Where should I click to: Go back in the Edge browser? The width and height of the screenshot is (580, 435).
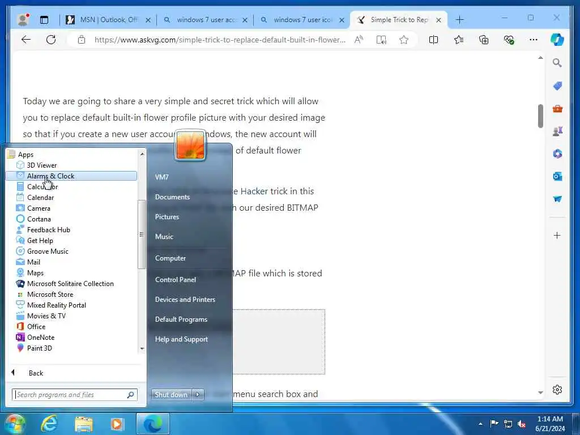pos(26,40)
